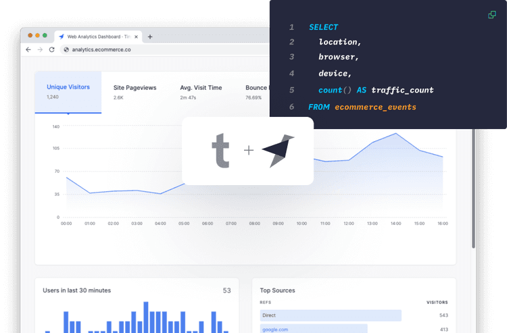Click the 'Top Sources' heading
This screenshot has height=333, width=507.
[277, 290]
